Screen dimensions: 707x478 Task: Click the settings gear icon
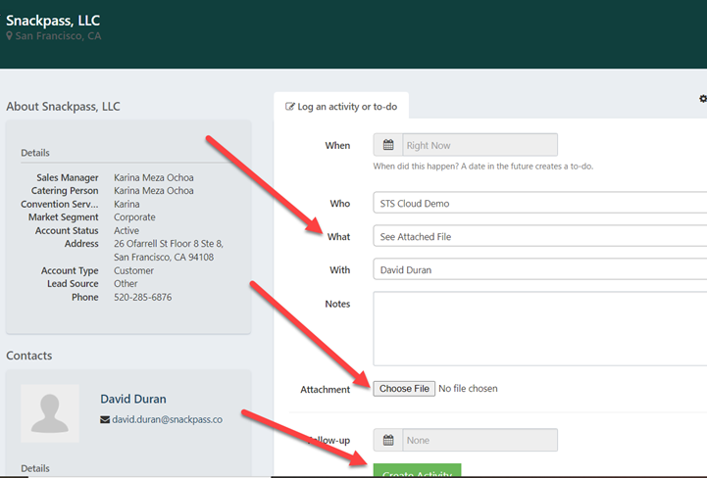702,99
